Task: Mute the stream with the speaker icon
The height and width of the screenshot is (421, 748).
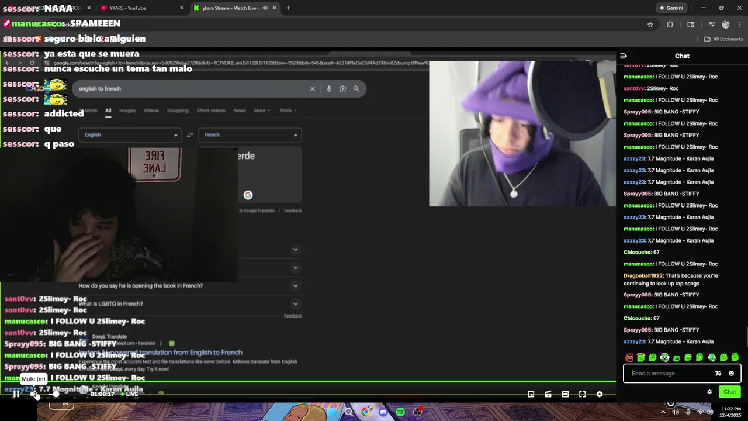Action: pyautogui.click(x=34, y=394)
